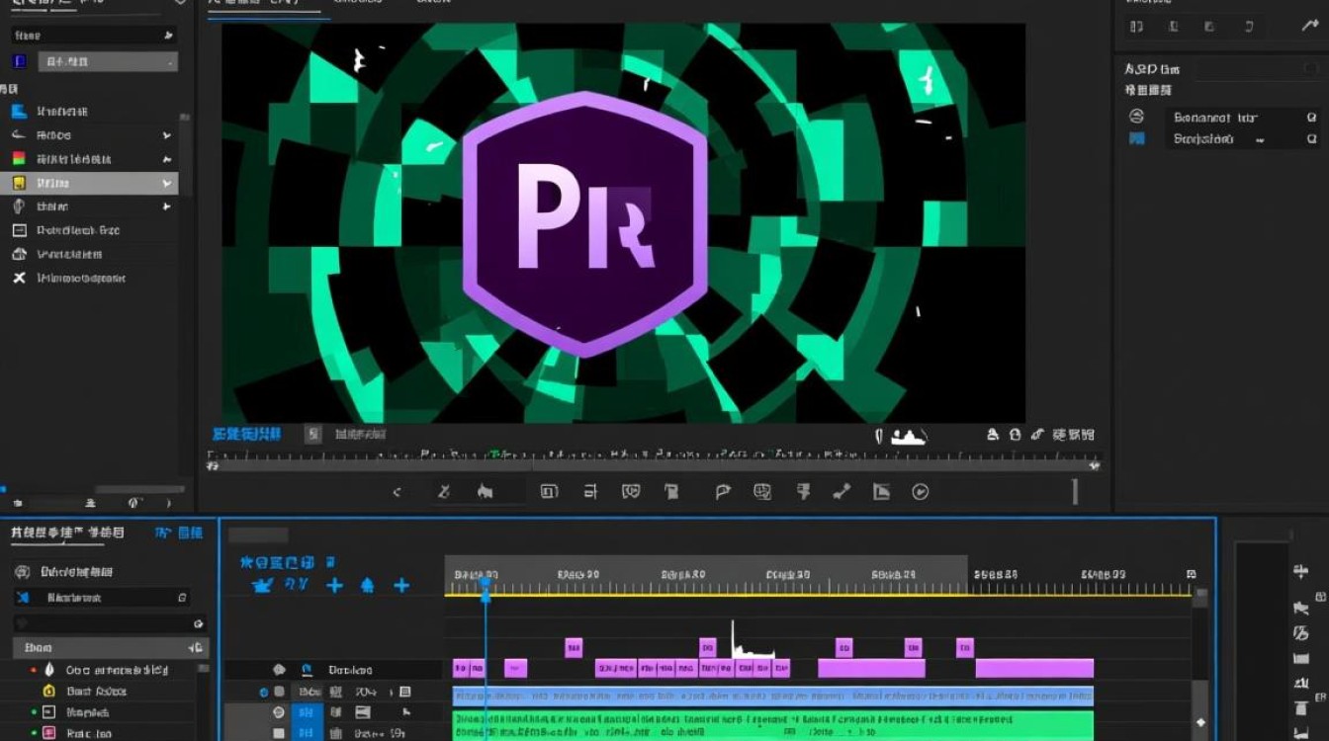Open the gray dropdown box near top of left panel
This screenshot has height=741, width=1329.
click(108, 61)
